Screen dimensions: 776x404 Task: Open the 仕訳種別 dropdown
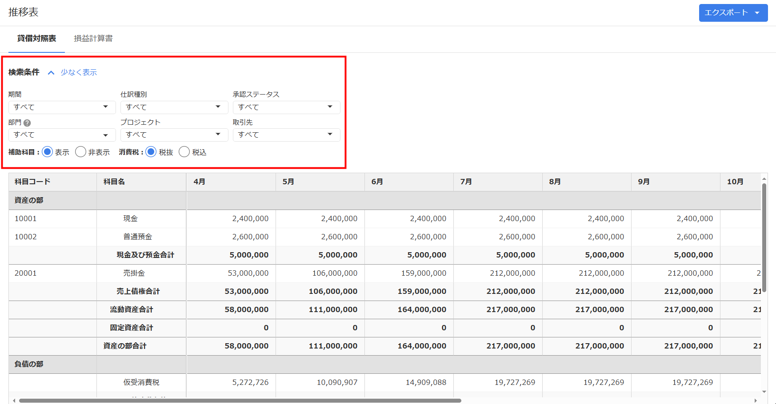174,107
